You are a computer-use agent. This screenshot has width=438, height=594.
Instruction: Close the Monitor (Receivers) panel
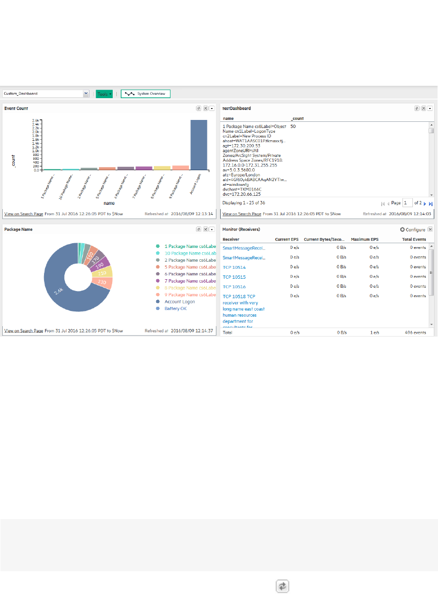430,229
